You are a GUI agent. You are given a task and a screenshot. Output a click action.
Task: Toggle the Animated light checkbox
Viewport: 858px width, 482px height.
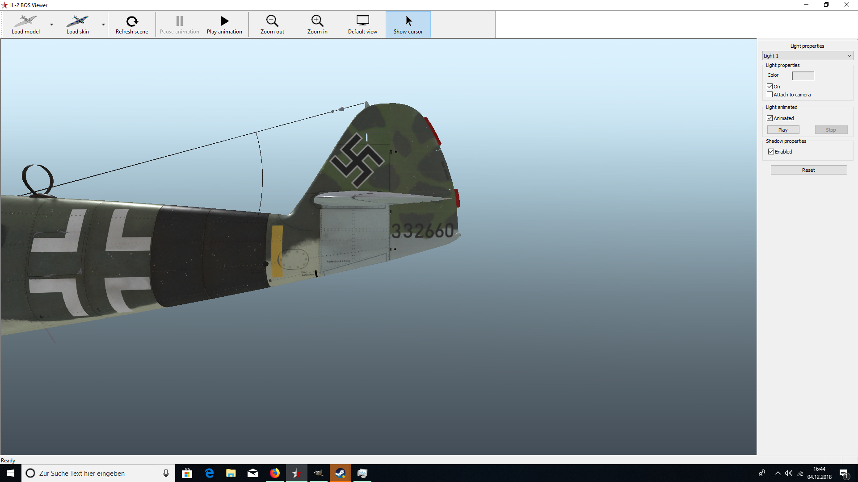pos(770,118)
